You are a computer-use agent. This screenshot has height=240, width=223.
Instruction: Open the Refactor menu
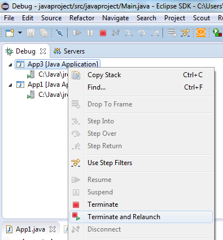(x=82, y=18)
